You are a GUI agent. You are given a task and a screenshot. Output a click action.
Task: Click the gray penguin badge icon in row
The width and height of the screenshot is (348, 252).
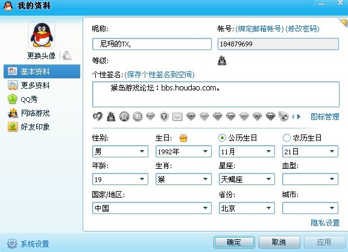click(x=111, y=116)
